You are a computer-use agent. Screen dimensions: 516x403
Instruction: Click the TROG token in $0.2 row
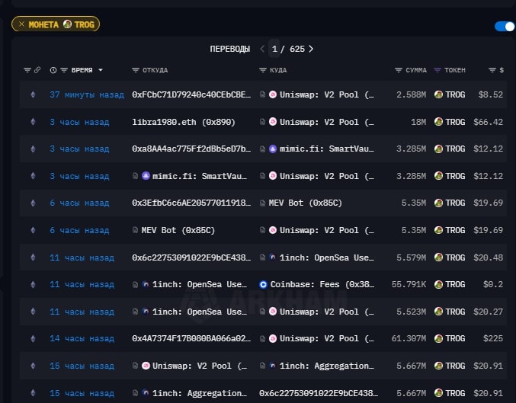[450, 284]
